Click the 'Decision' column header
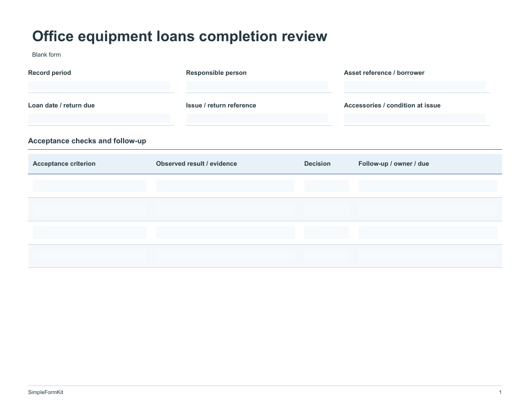 [317, 164]
